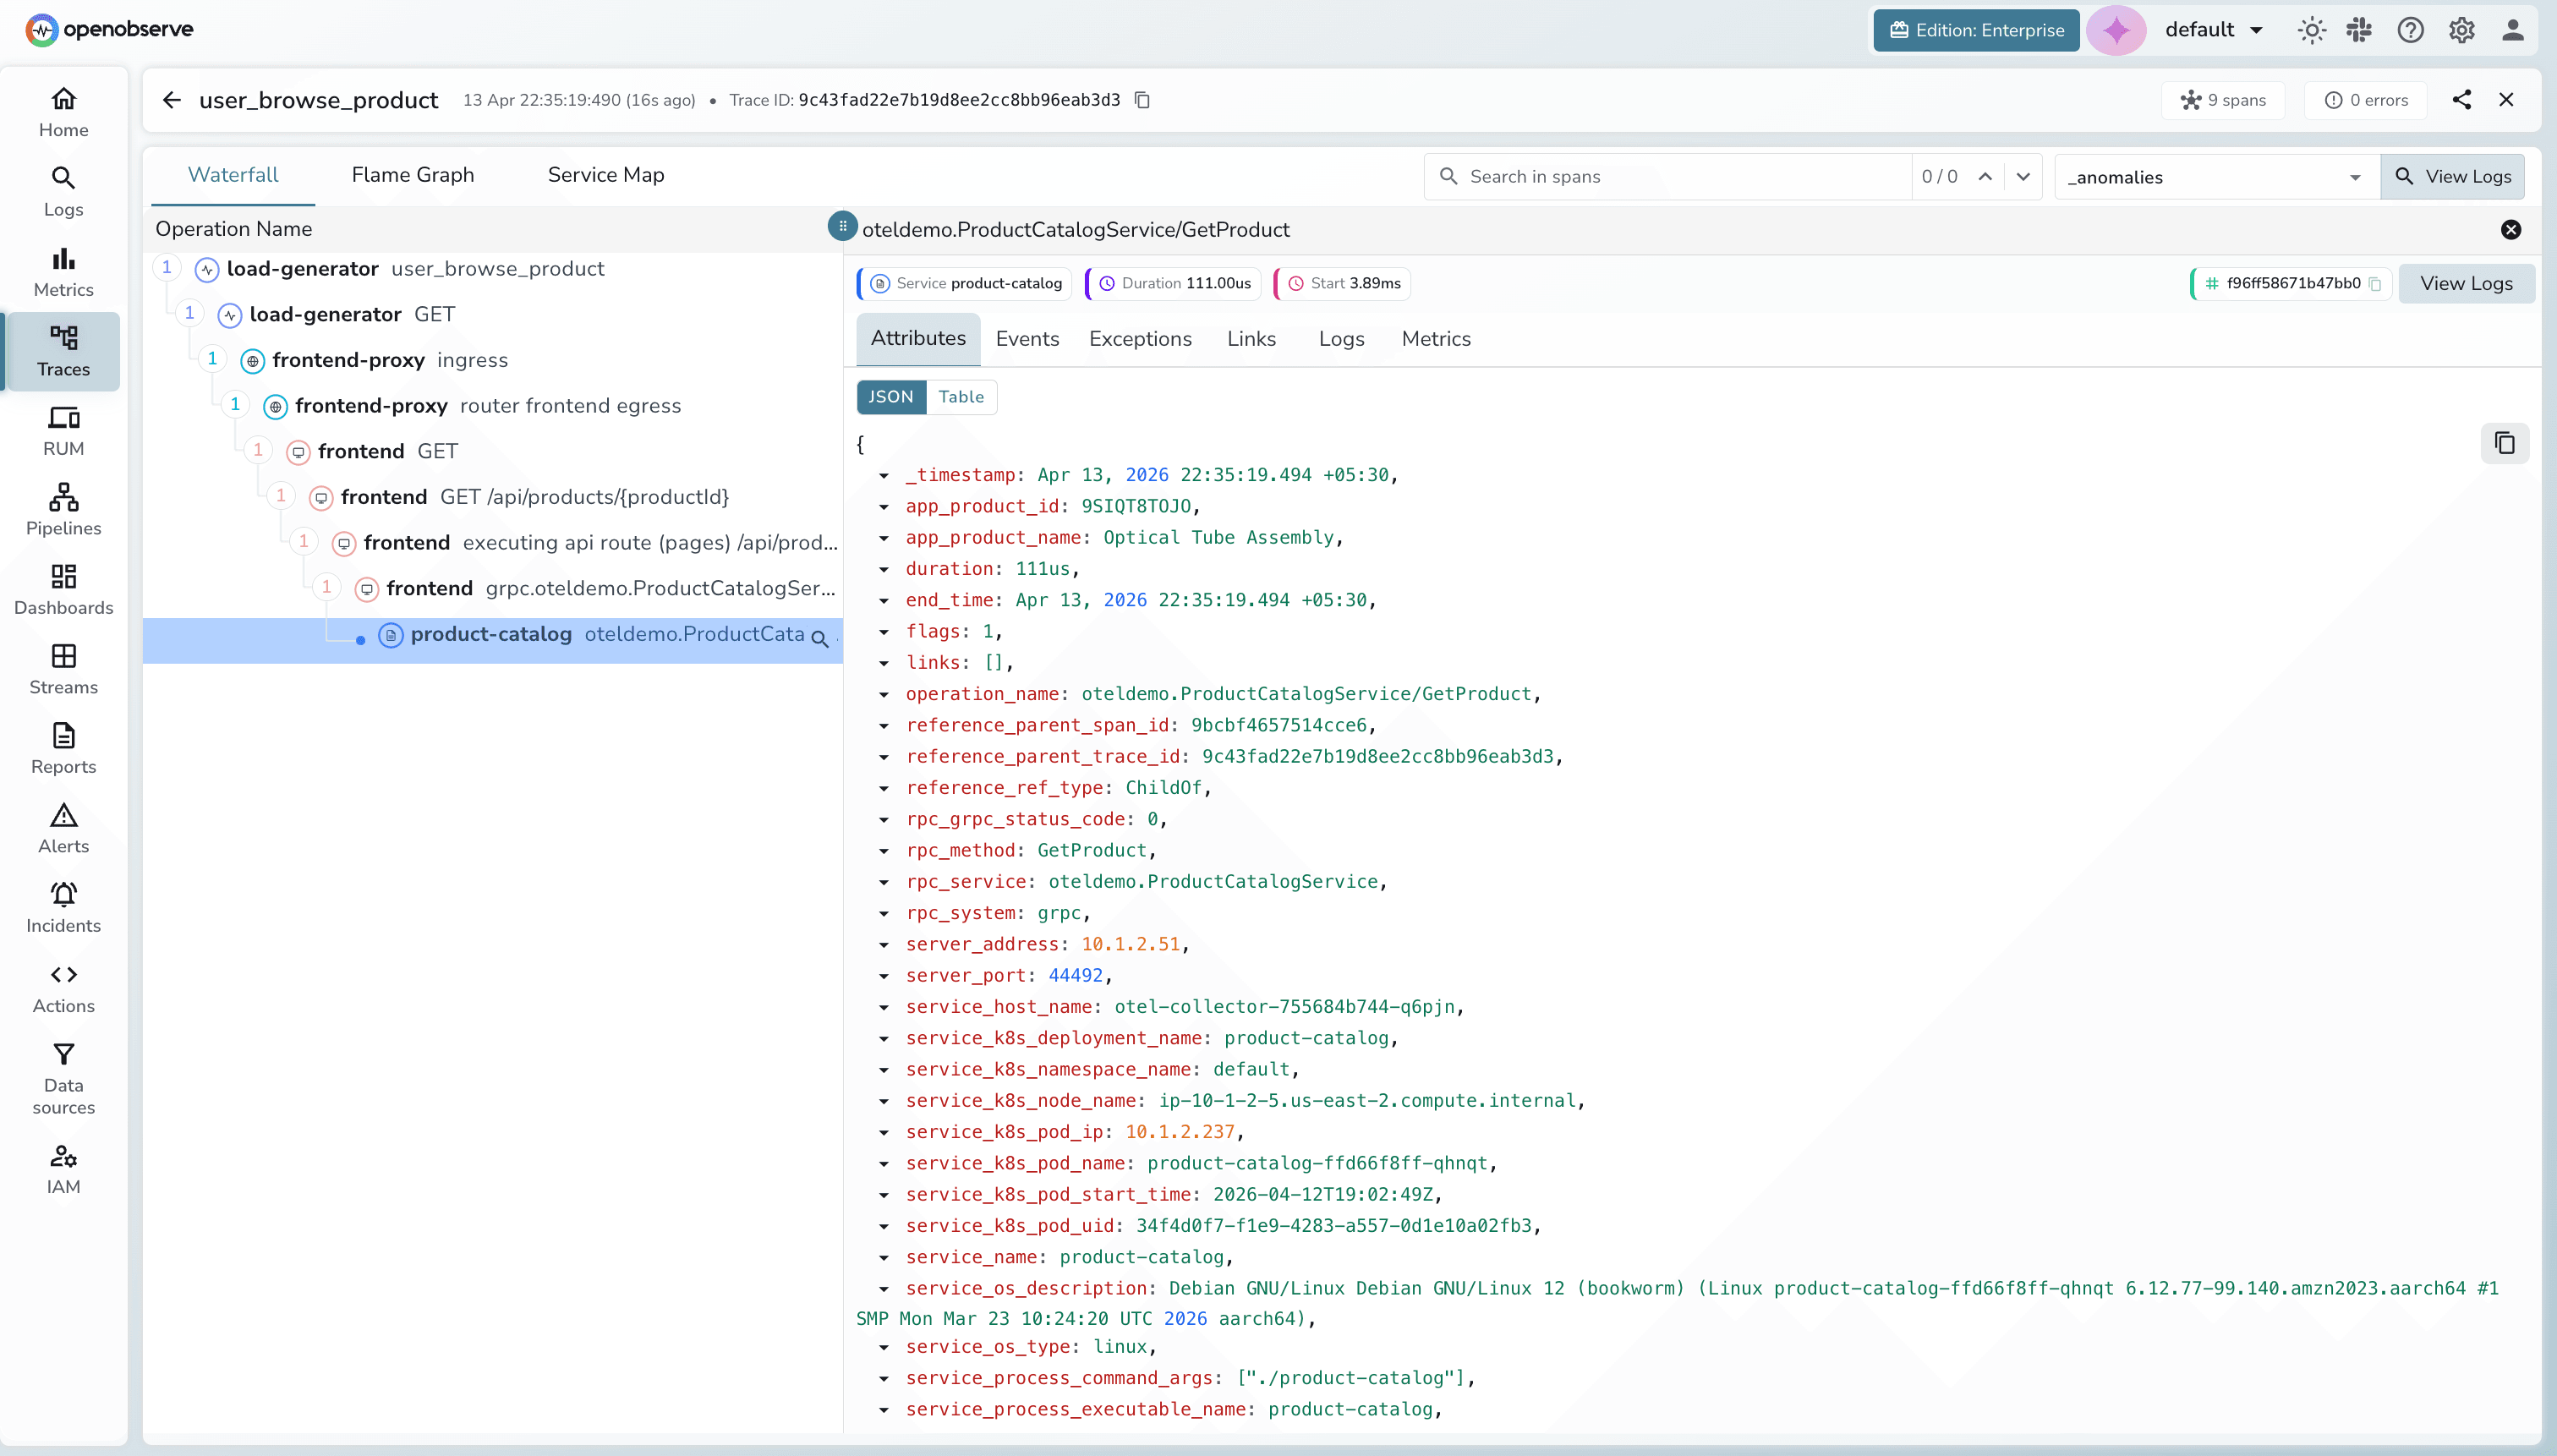
Task: Switch to the Flame Graph tab
Action: pyautogui.click(x=412, y=175)
